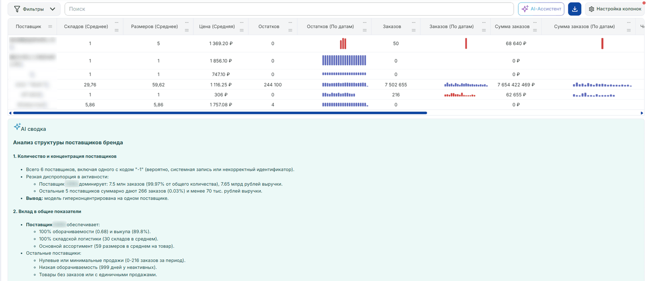The image size is (647, 281).
Task: Click the right scroll arrow of table
Action: (642, 113)
